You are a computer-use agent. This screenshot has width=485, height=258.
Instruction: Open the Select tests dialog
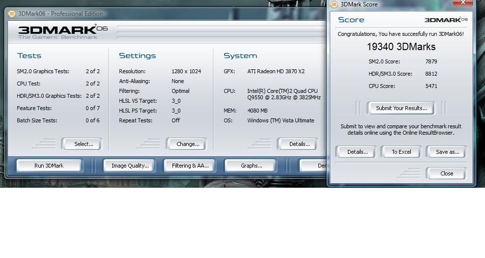pyautogui.click(x=82, y=144)
